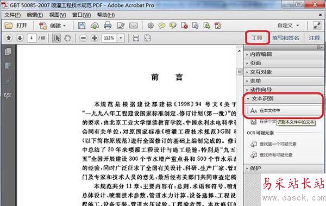Click the 112% zoom value field

109,38
